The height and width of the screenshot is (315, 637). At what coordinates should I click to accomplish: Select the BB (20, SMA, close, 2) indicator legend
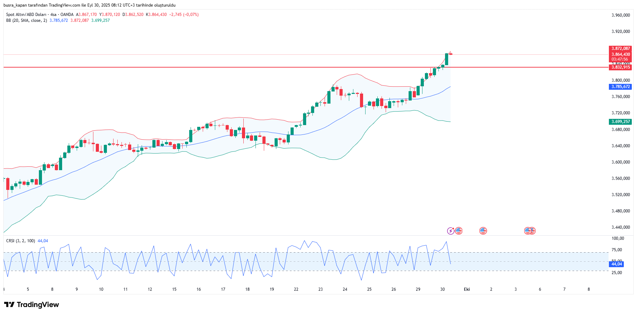pos(26,20)
